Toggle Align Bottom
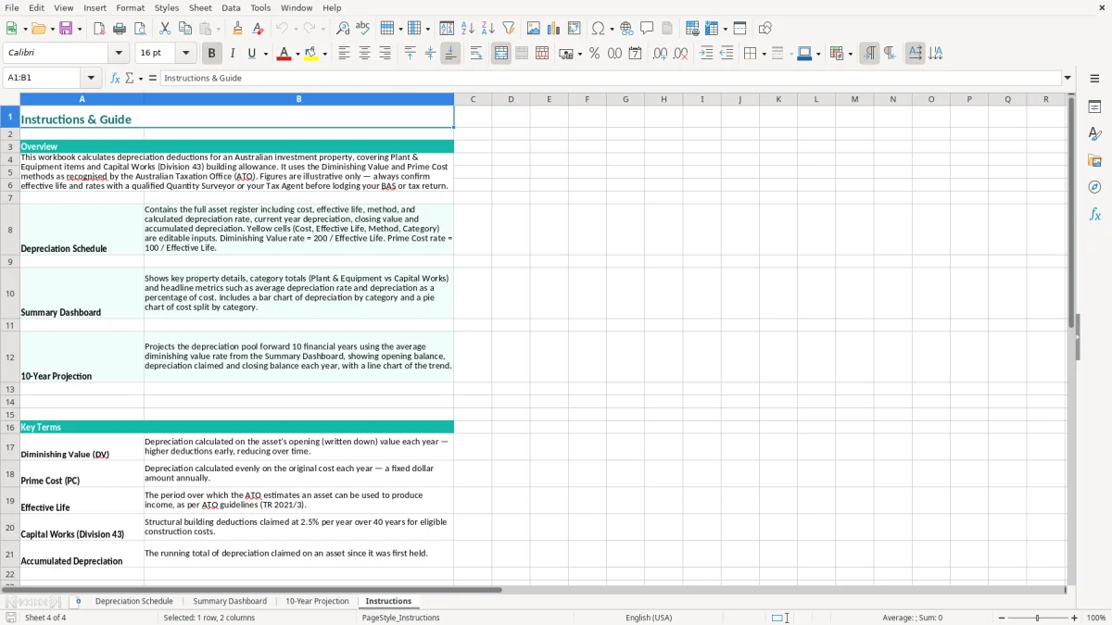 point(450,54)
